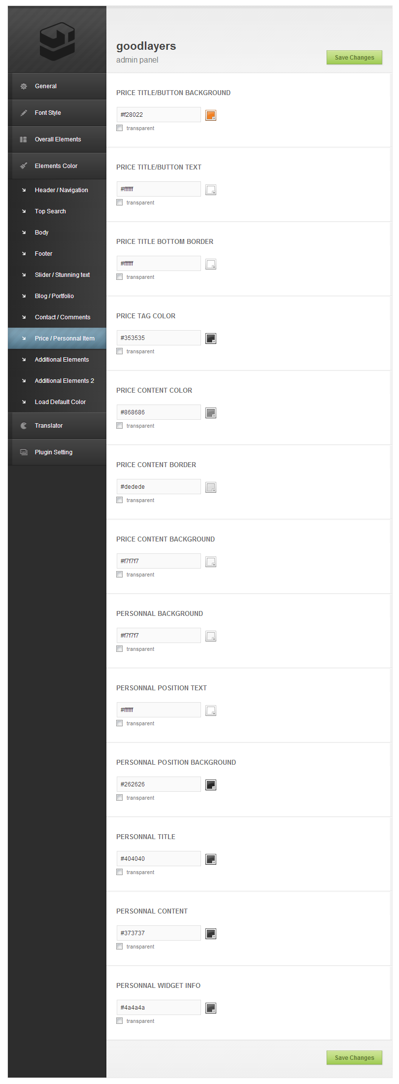Click the Font Style pencil icon

coord(24,113)
